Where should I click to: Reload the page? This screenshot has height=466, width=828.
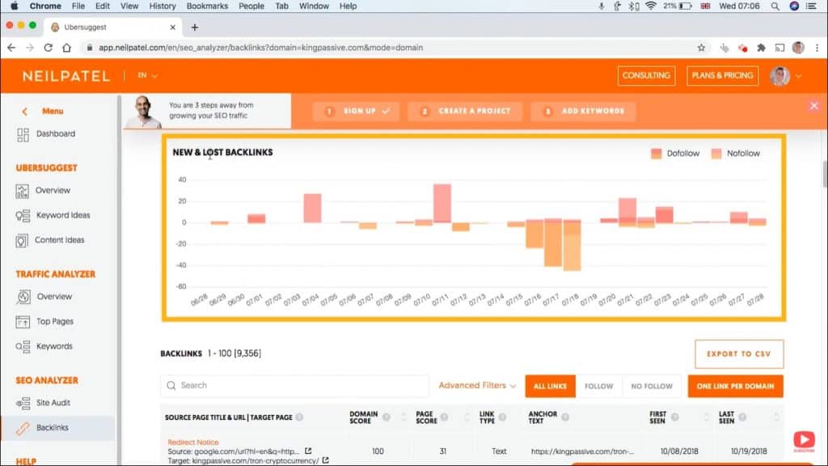[48, 48]
